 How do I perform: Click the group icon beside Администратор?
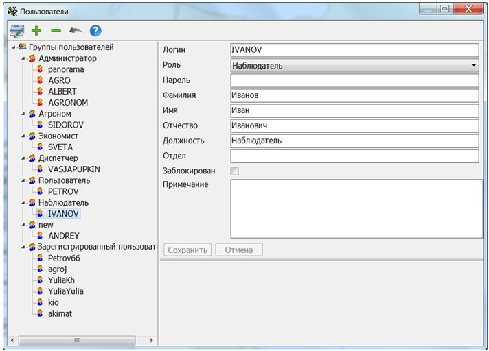pos(32,59)
